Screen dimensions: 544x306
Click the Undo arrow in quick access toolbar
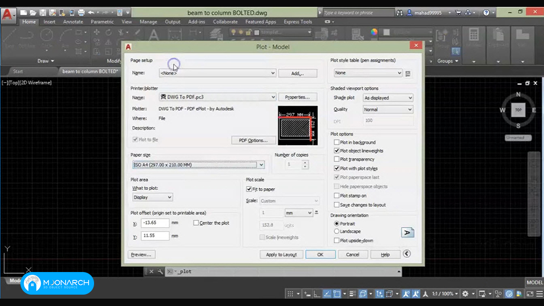pyautogui.click(x=91, y=13)
